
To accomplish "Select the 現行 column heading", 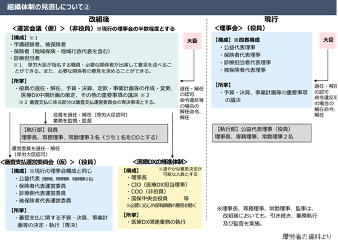I will [271, 19].
